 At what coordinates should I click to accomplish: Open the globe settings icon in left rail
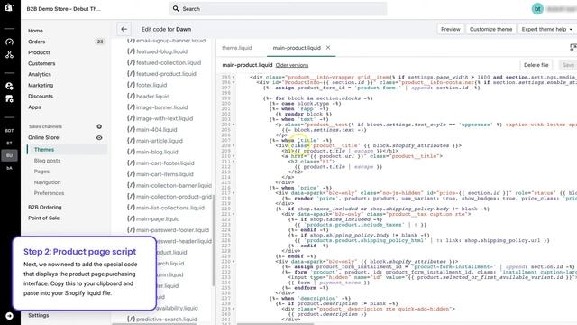[9, 87]
